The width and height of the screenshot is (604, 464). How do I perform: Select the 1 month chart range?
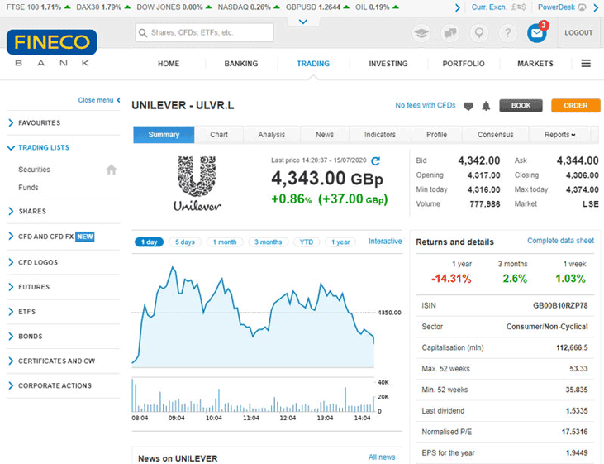(x=225, y=242)
